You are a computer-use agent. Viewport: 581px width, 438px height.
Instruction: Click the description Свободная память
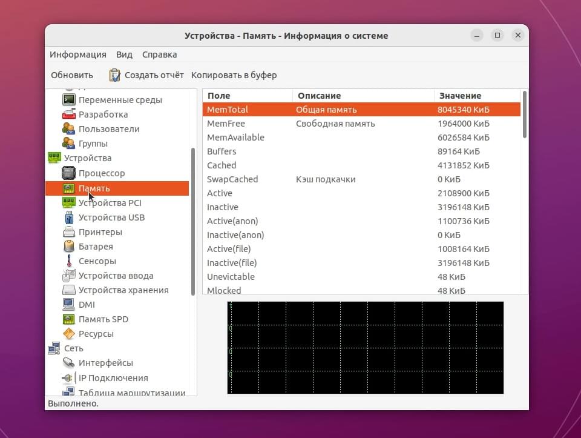point(335,124)
